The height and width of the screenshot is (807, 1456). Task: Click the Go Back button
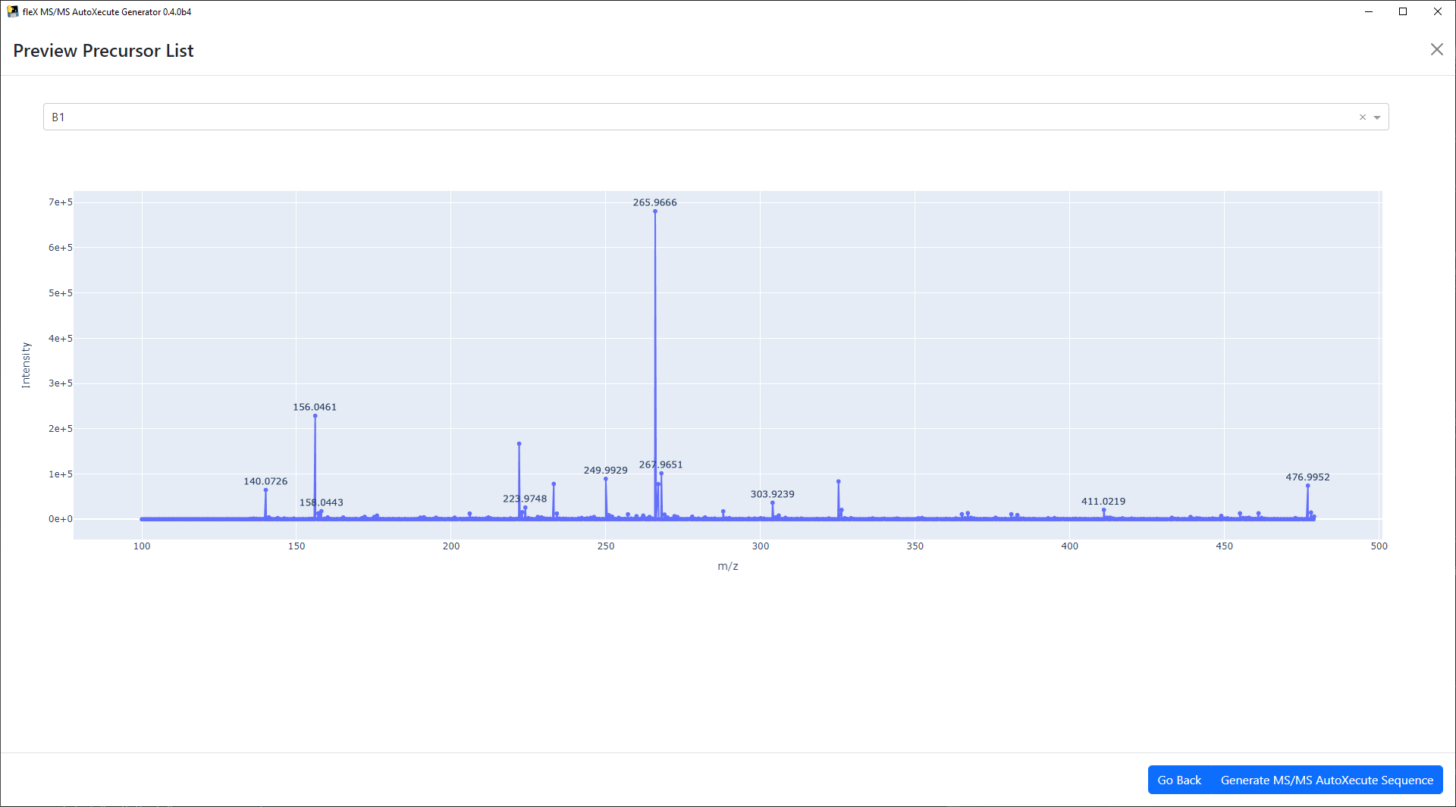click(1178, 780)
